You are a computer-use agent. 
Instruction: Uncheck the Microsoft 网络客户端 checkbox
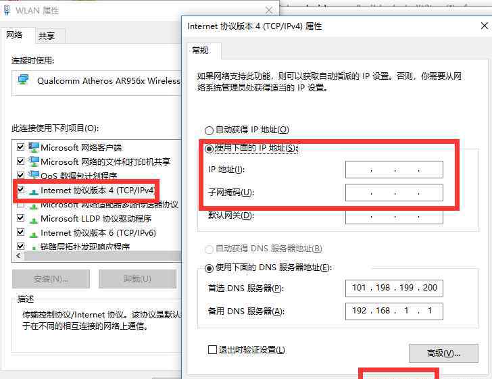(21, 147)
